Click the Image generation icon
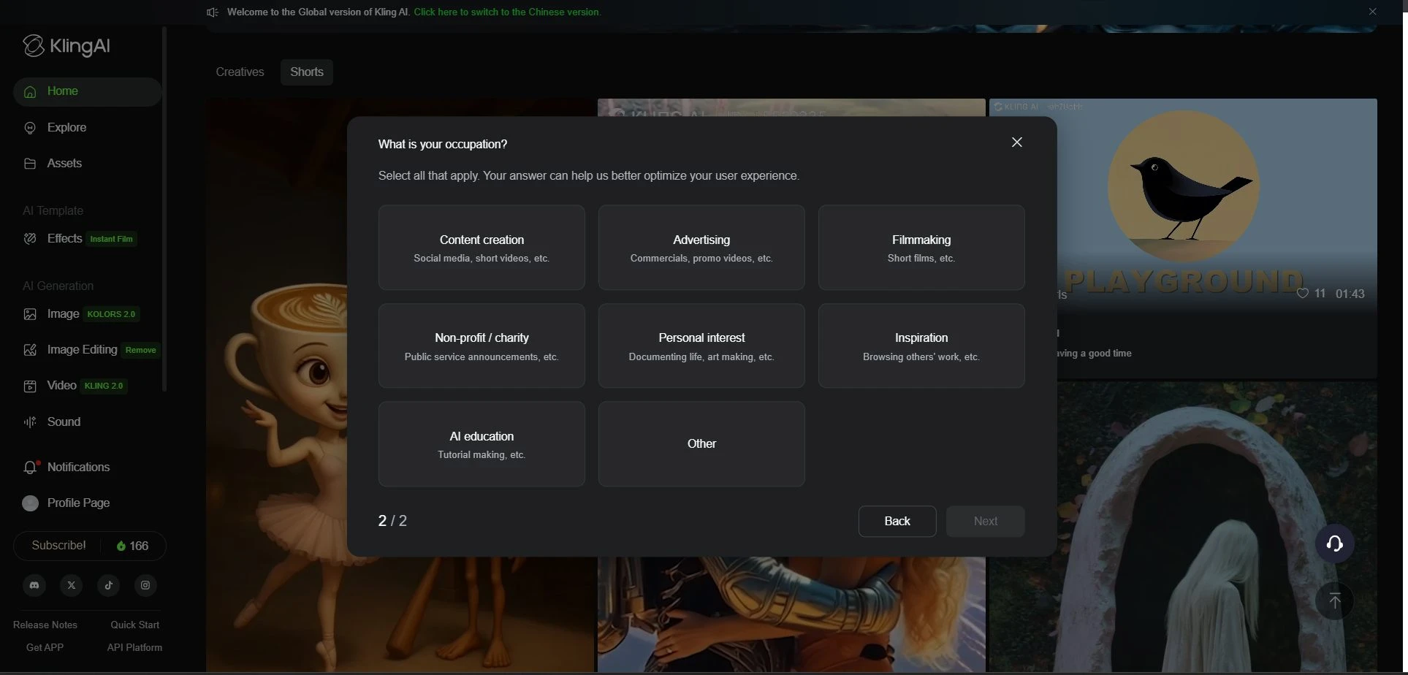 pos(30,314)
